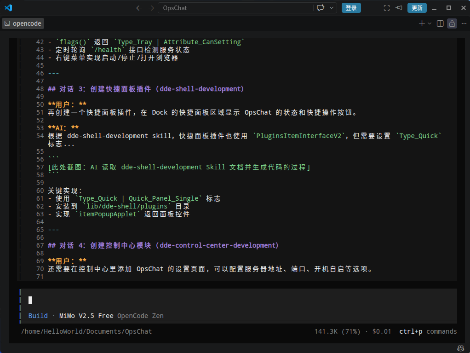Screen dimensions: 470x353
Task: Select the opencode editor tab
Action: click(x=23, y=23)
